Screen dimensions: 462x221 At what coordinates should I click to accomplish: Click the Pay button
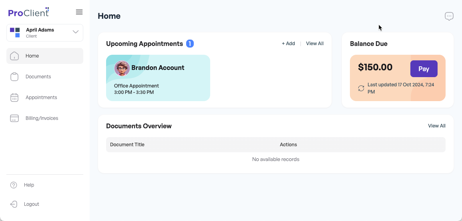[424, 69]
